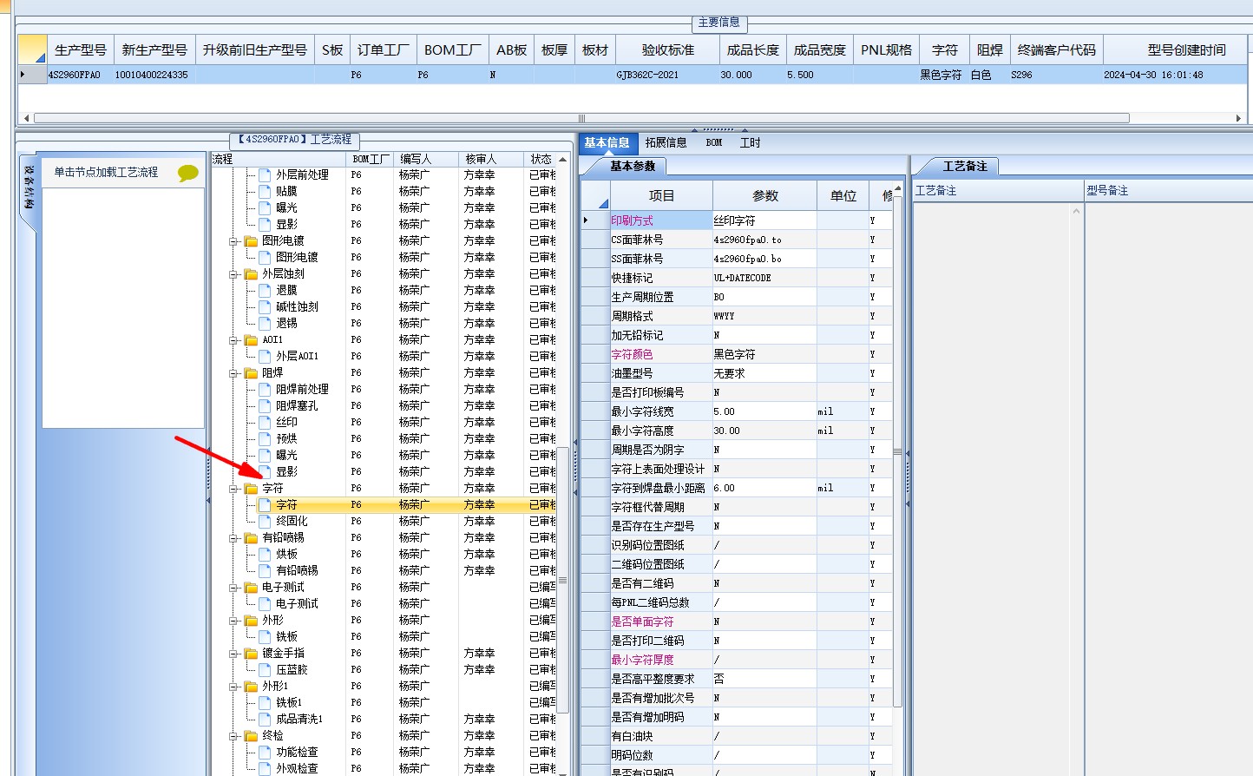The image size is (1253, 776).
Task: Select the 工艺备注 tab
Action: tap(965, 166)
